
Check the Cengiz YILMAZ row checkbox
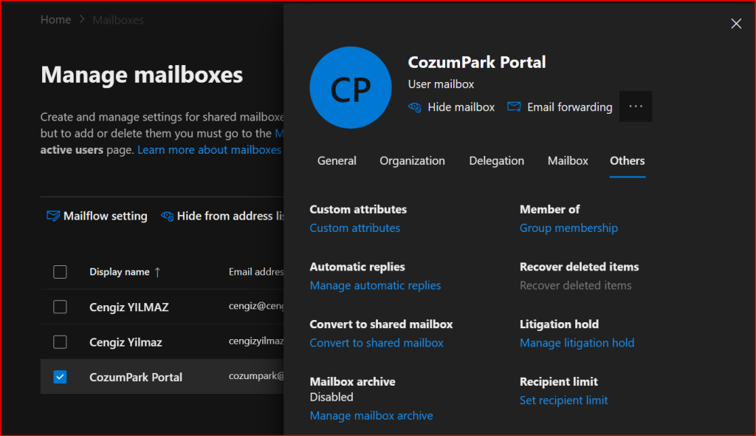click(60, 307)
